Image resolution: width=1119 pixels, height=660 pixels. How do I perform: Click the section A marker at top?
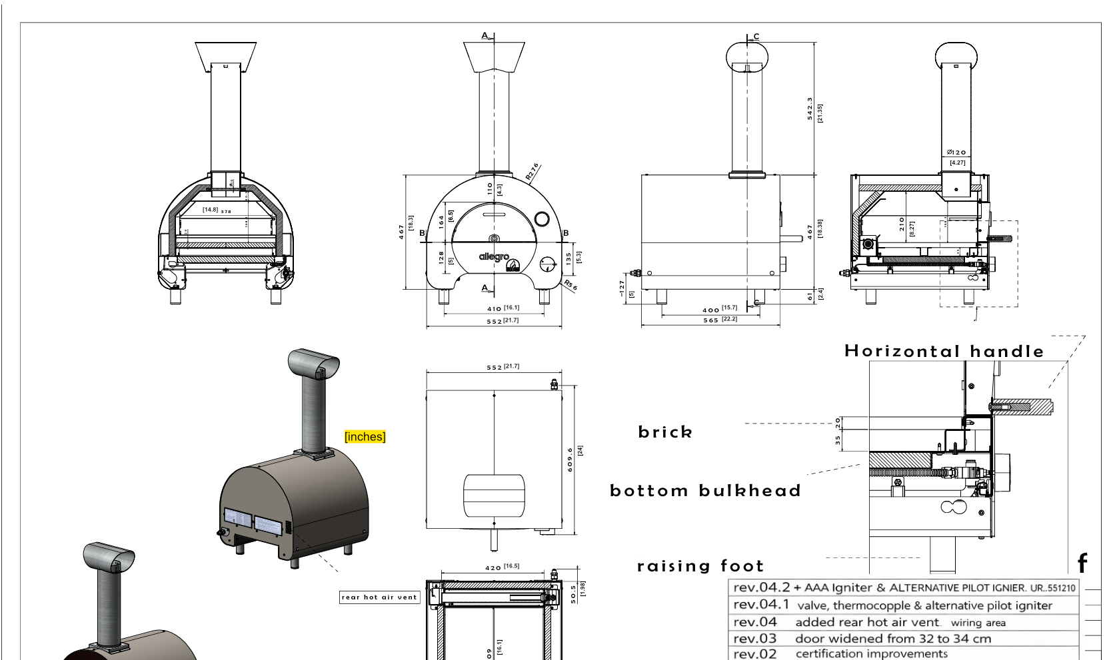click(x=487, y=36)
